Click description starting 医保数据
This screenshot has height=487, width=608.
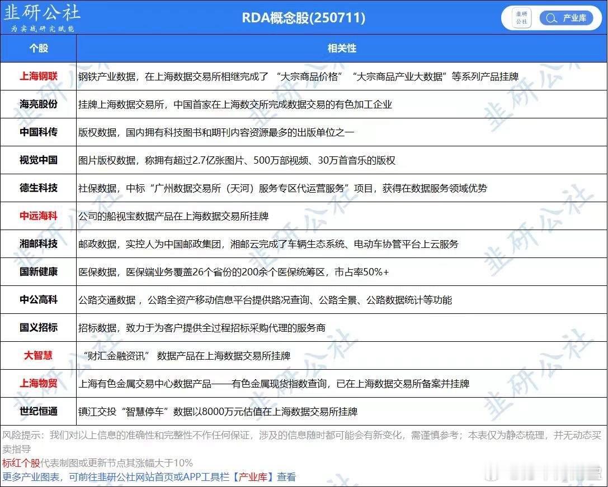pos(233,272)
